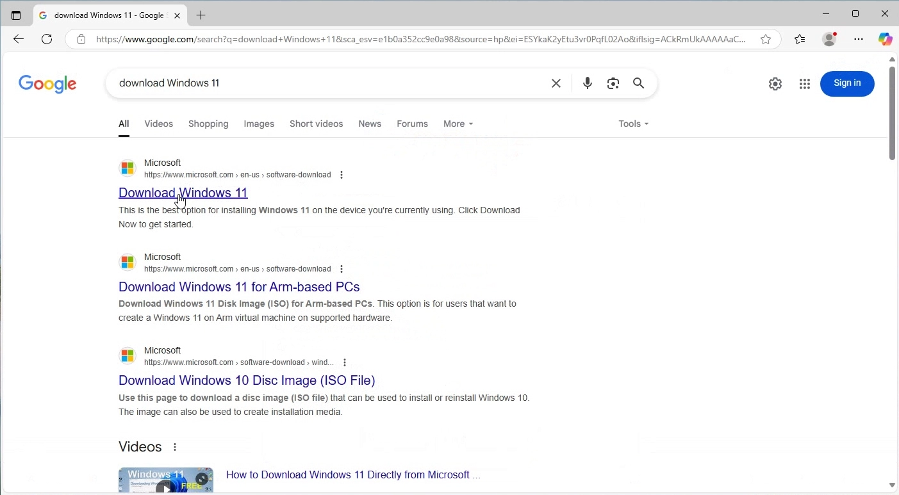View site information lock icon
899x495 pixels.
(x=81, y=39)
